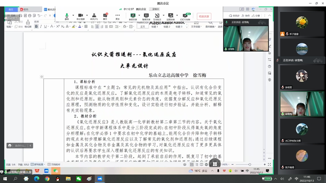326x183 pixels.
Task: Click the More (更多) three-dots icon
Action: point(117,16)
